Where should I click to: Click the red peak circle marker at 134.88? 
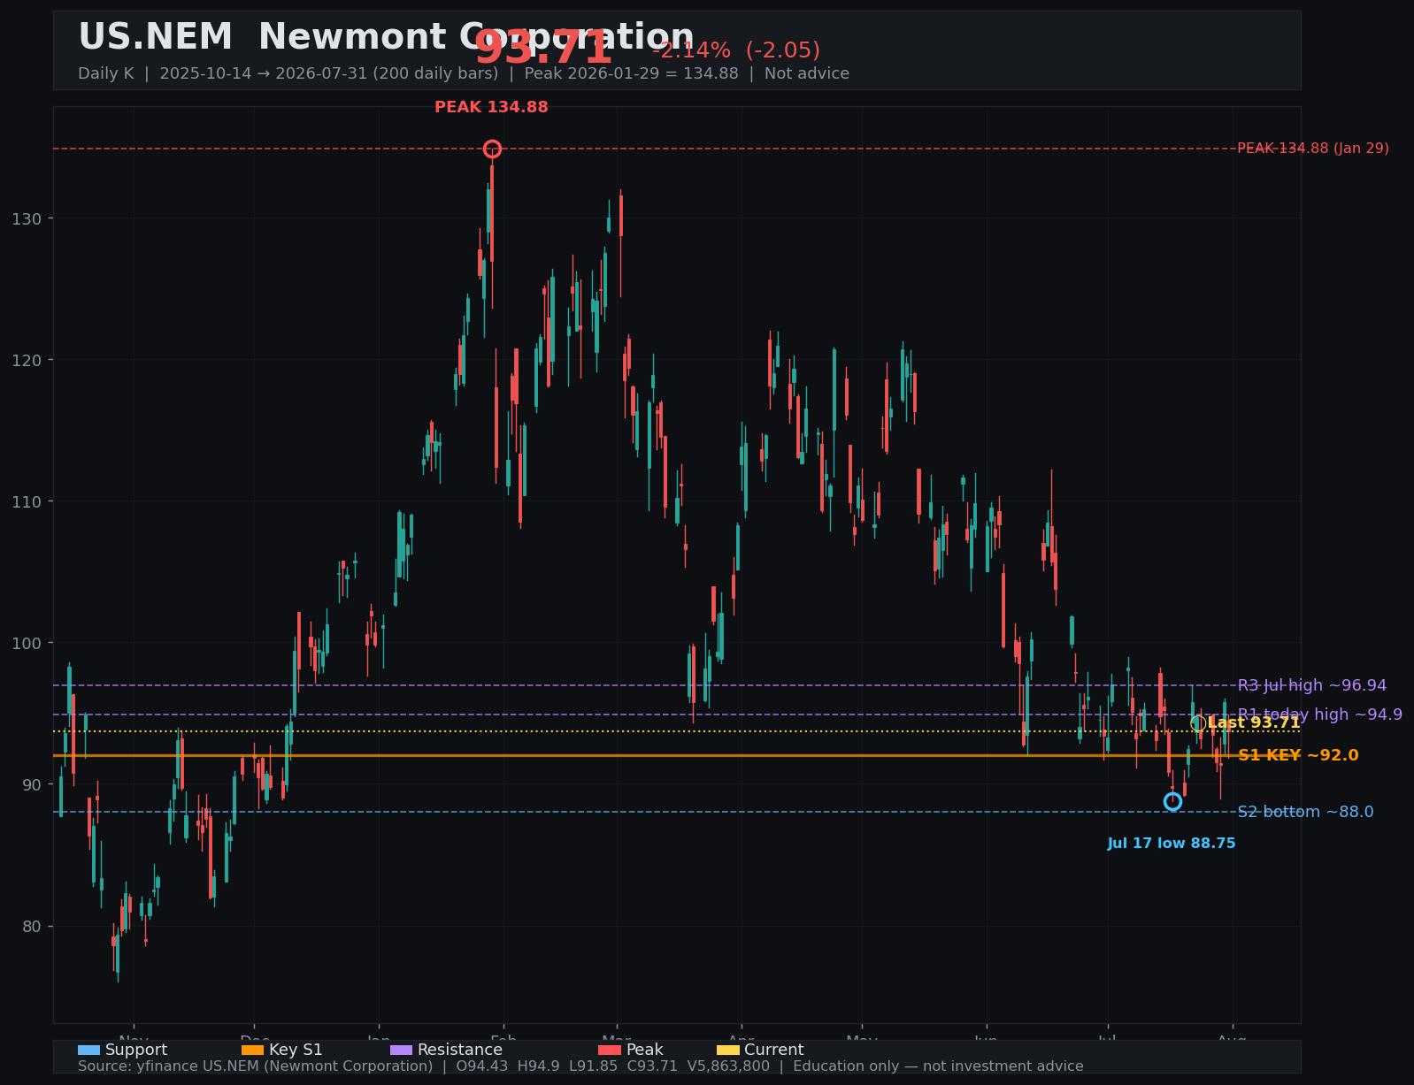pyautogui.click(x=492, y=149)
